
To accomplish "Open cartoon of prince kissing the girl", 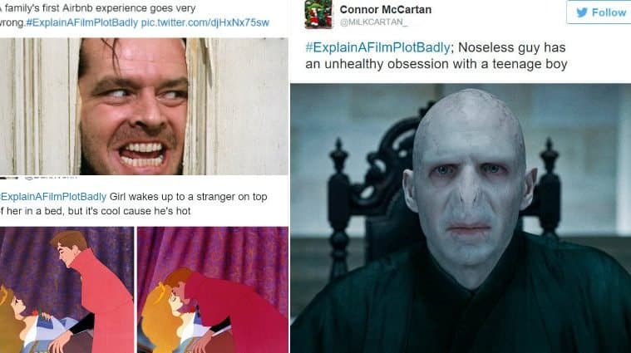I will point(213,290).
